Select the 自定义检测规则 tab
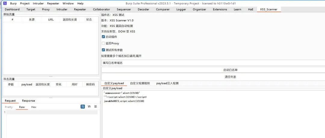The width and height of the screenshot is (325, 138). (x=140, y=83)
